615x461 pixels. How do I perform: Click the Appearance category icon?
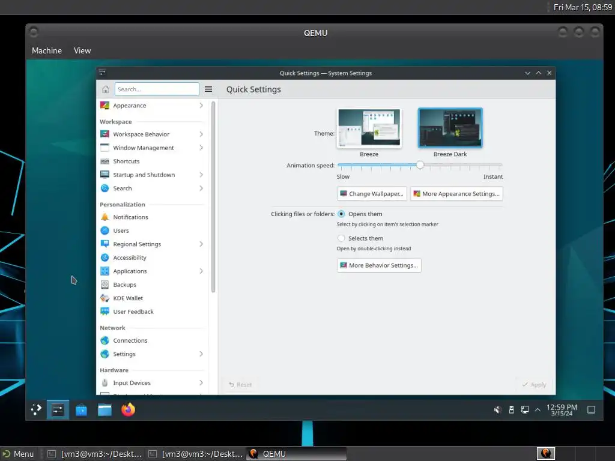pos(105,106)
